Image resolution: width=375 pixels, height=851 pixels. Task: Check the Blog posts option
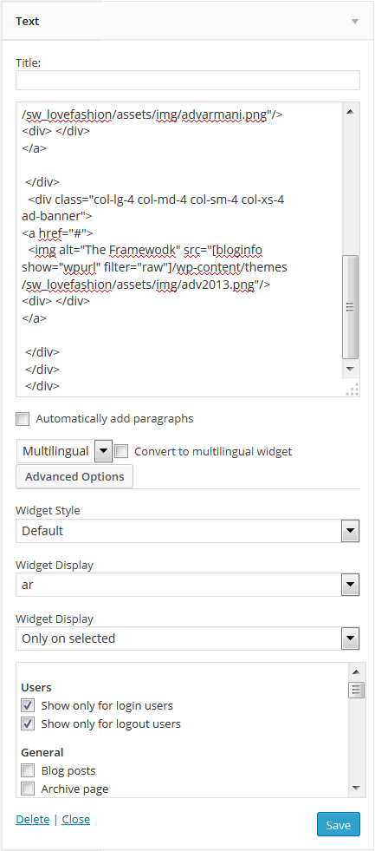point(28,770)
